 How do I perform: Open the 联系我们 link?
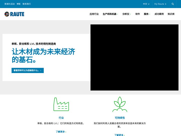[x=27, y=4]
